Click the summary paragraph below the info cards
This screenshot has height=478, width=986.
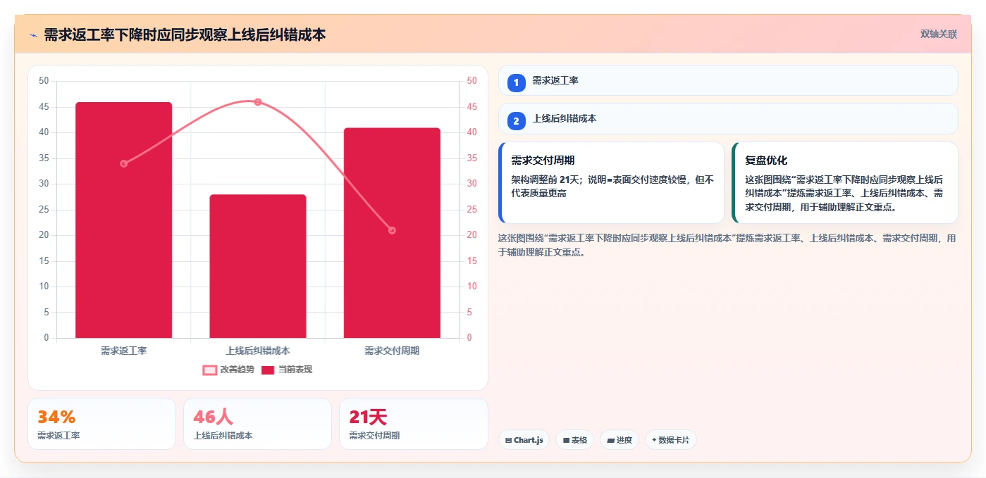click(x=727, y=245)
